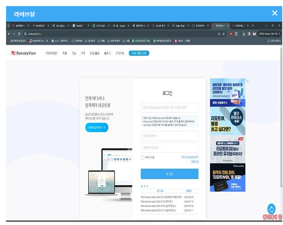Open the all bookmarks folder at right
283x225 pixels.
coord(274,41)
